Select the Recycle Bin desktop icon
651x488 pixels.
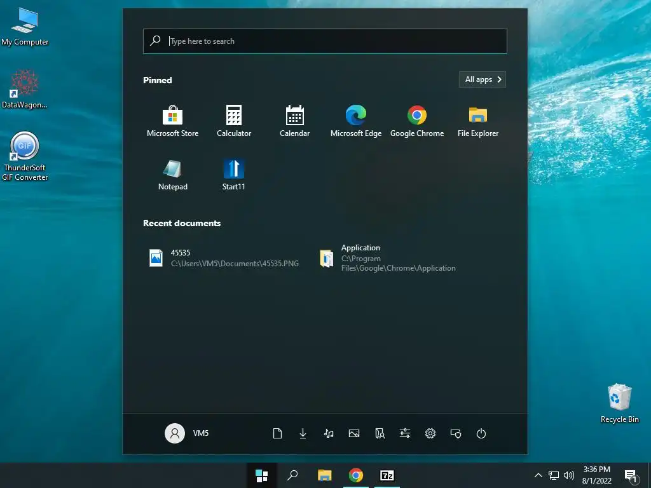(x=619, y=403)
